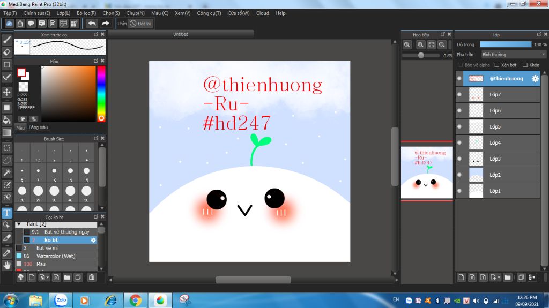Open the Bộ lọc(R) menu
Viewport: 549px width, 308px height.
[86, 13]
